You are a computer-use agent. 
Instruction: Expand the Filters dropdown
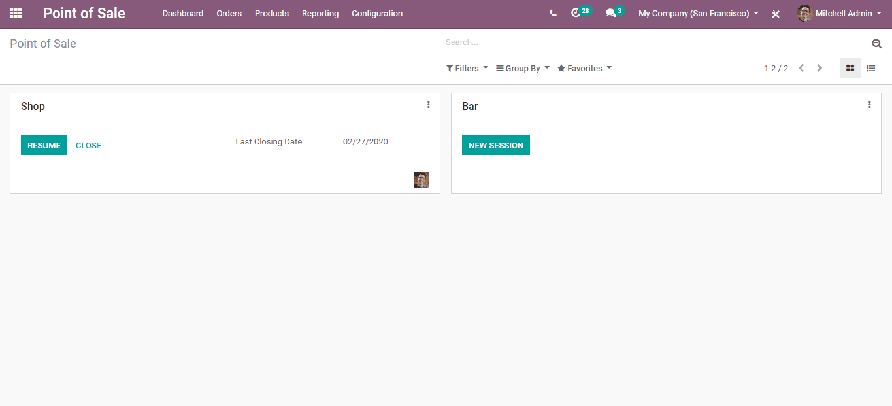467,68
